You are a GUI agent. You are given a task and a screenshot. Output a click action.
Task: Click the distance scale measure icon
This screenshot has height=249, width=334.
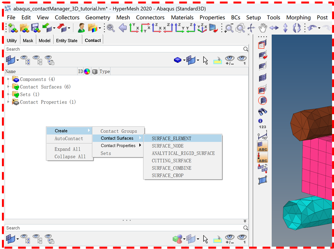pos(262,135)
